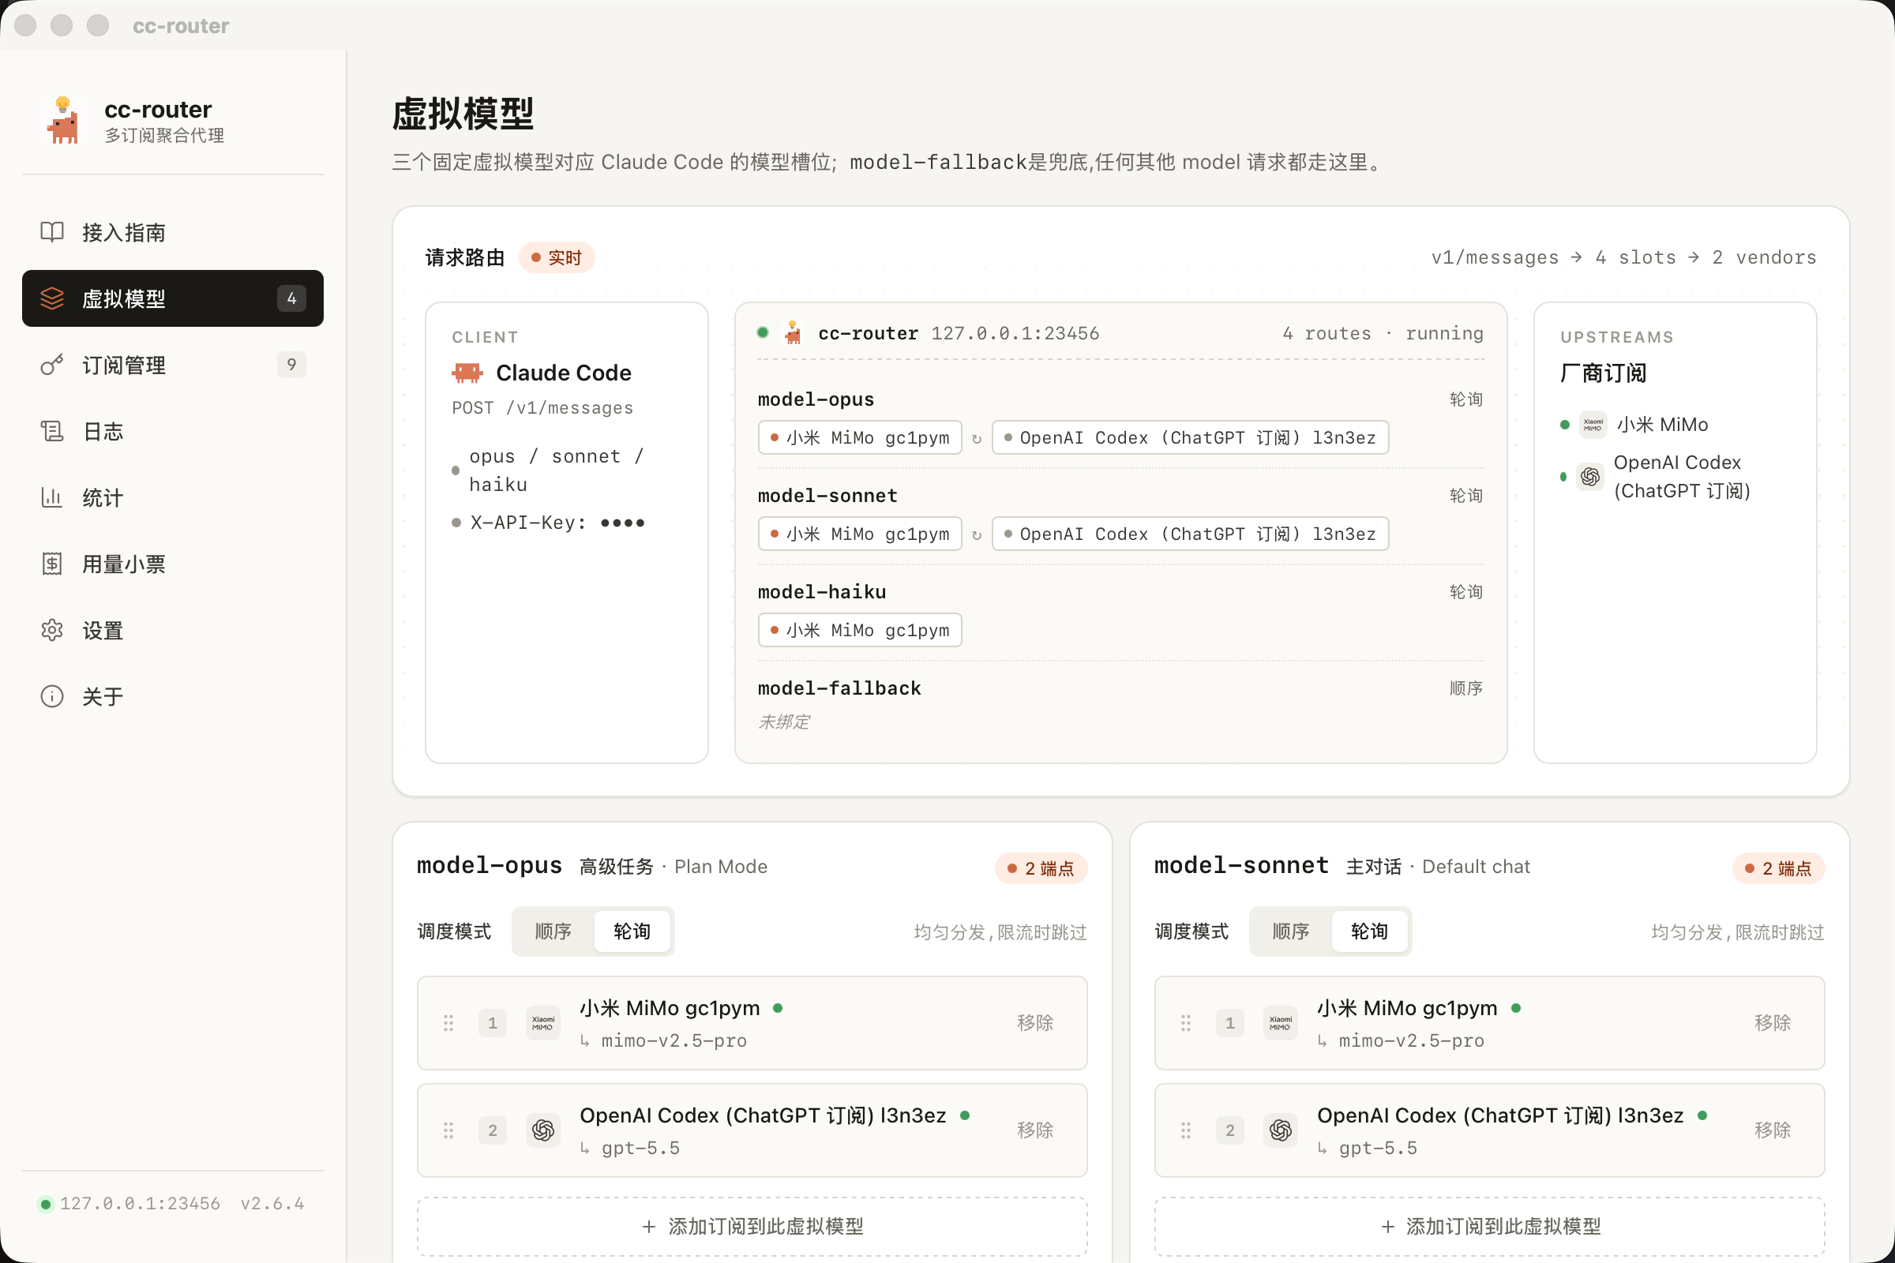Click the 127.0.0.1:23456 address in sidebar footer
The height and width of the screenshot is (1263, 1895).
click(x=141, y=1205)
